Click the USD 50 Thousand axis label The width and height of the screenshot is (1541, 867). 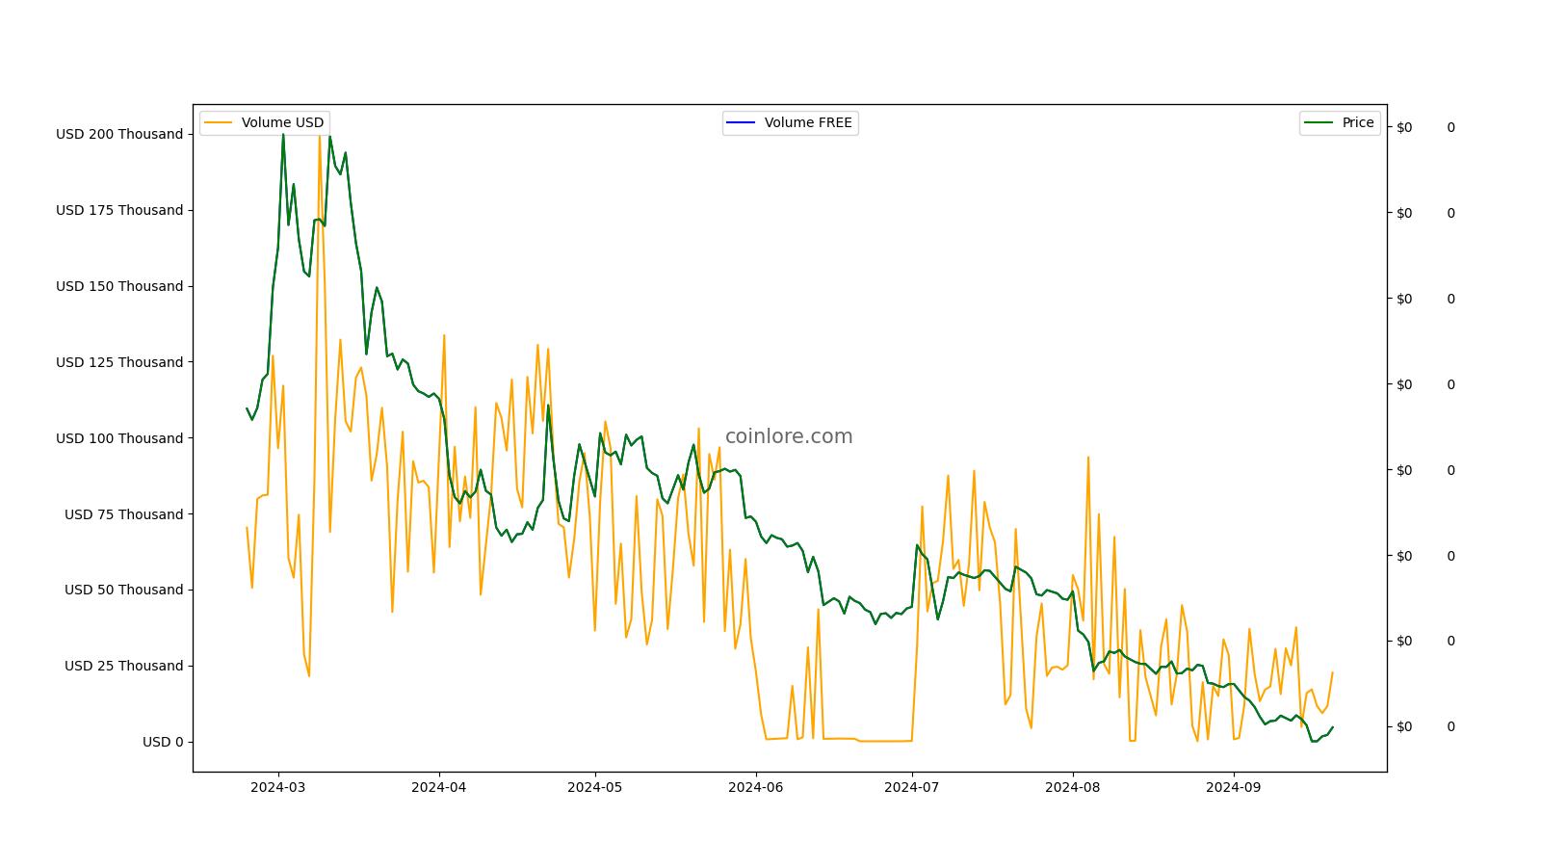click(123, 590)
